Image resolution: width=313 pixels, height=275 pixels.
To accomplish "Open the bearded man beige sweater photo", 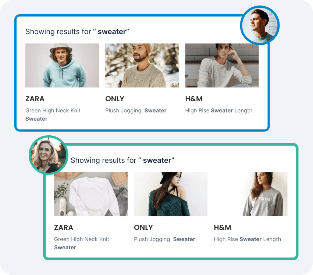I will pyautogui.click(x=142, y=66).
